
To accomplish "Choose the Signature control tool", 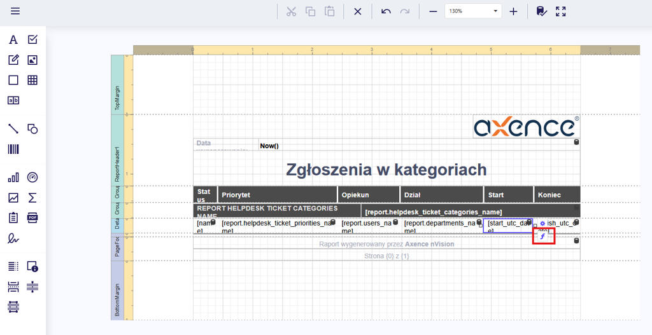I will [13, 238].
